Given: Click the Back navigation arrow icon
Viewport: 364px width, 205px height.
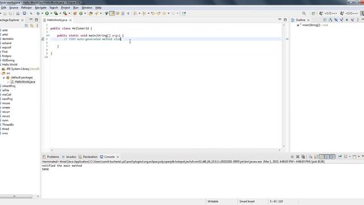Looking at the screenshot, I should pyautogui.click(x=164, y=14).
